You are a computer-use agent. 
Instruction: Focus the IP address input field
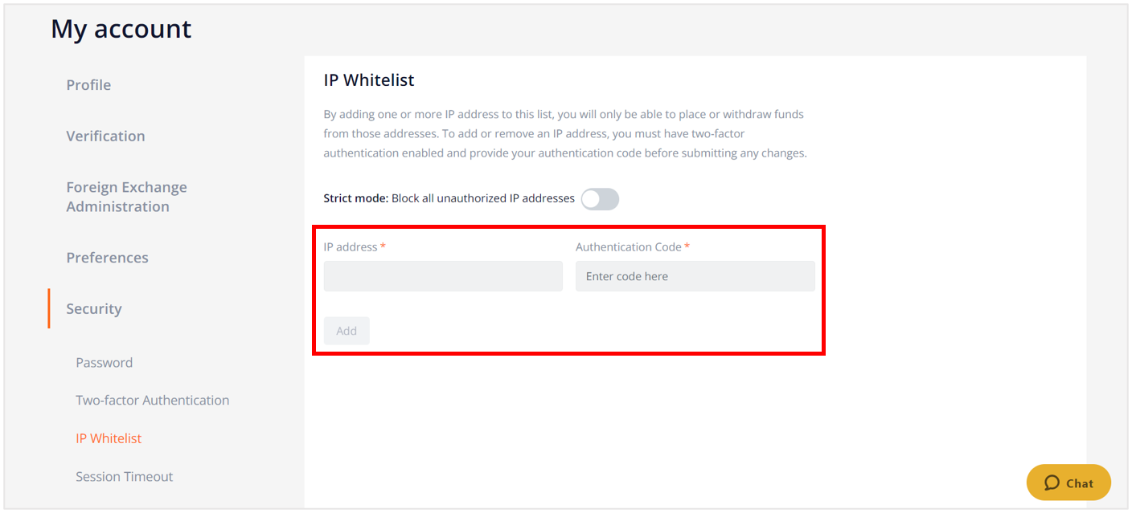coord(443,276)
